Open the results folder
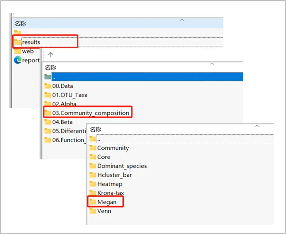Image resolution: width=286 pixels, height=234 pixels. click(x=31, y=42)
